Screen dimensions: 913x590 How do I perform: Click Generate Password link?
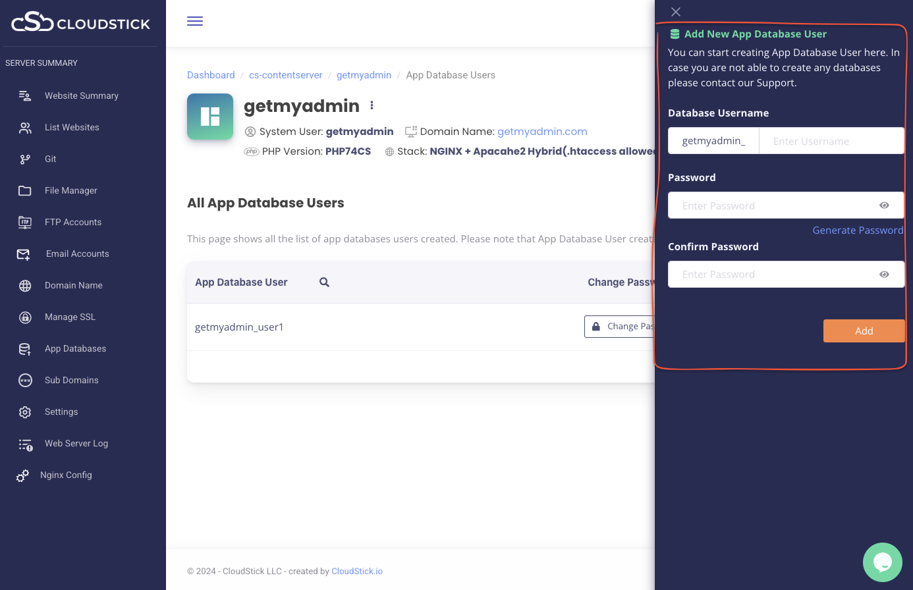(x=858, y=230)
